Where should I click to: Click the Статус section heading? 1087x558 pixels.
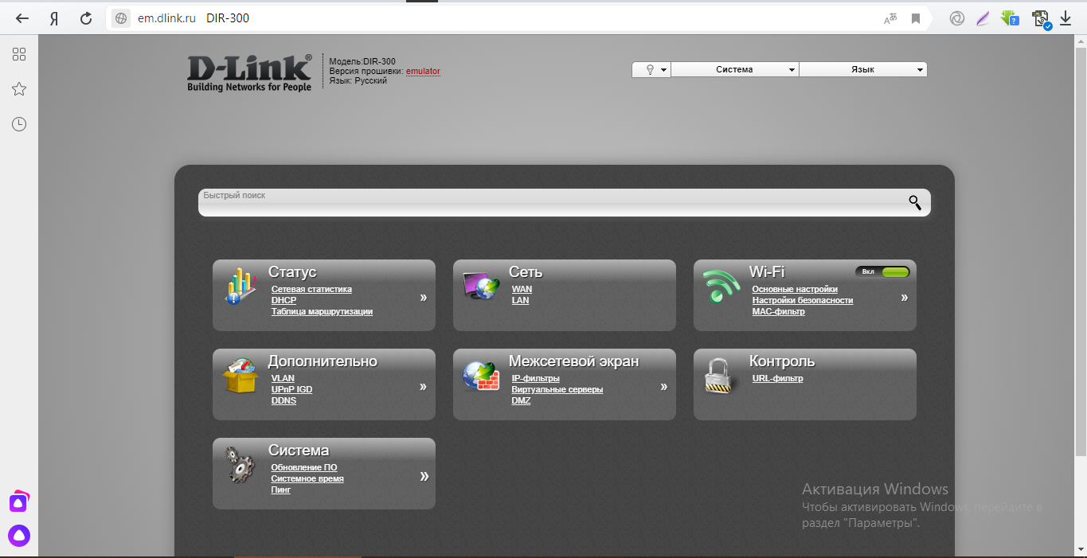[x=292, y=273]
